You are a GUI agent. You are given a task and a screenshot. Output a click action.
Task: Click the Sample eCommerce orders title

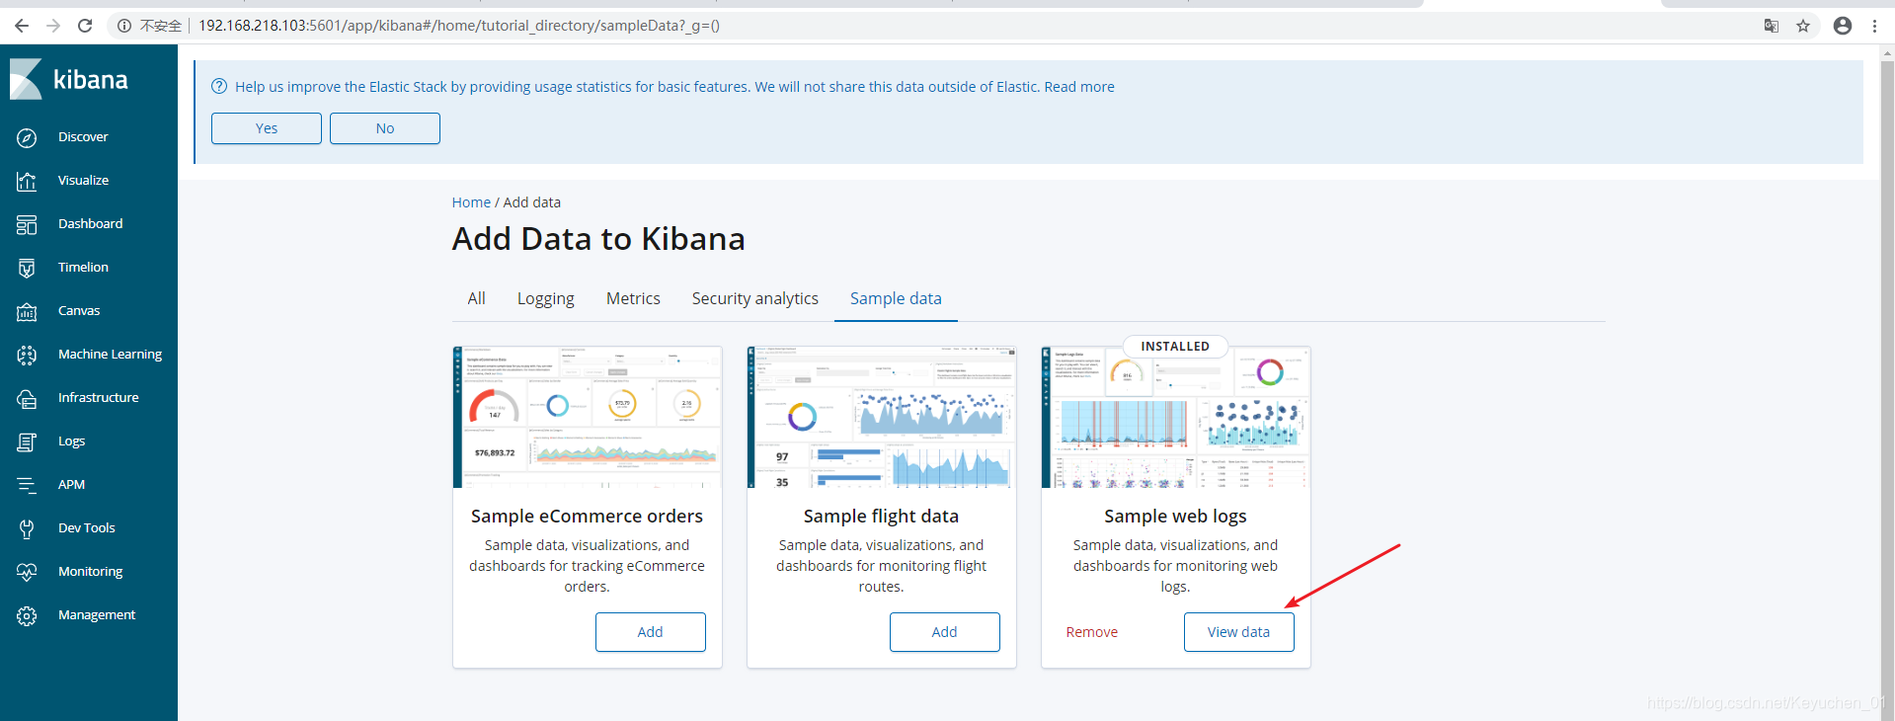click(588, 517)
